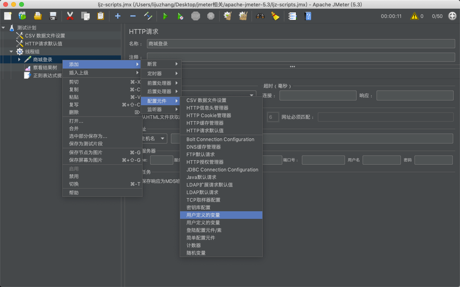Click the 网址必须匹配 input field

385,117
